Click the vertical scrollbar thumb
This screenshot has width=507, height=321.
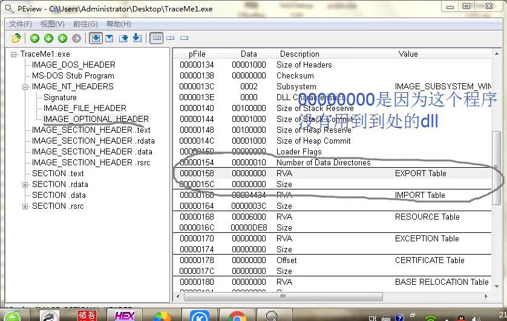496,168
